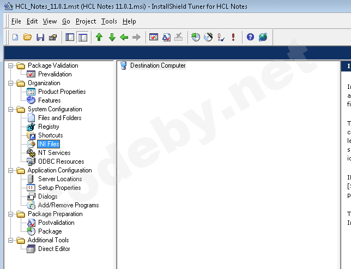
Task: Select Product Properties in the tree
Action: (62, 92)
